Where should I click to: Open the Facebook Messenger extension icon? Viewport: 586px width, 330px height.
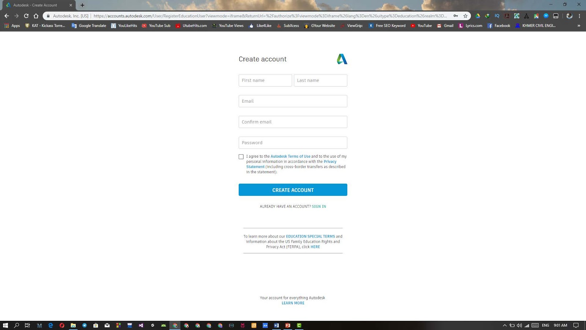[x=546, y=16]
